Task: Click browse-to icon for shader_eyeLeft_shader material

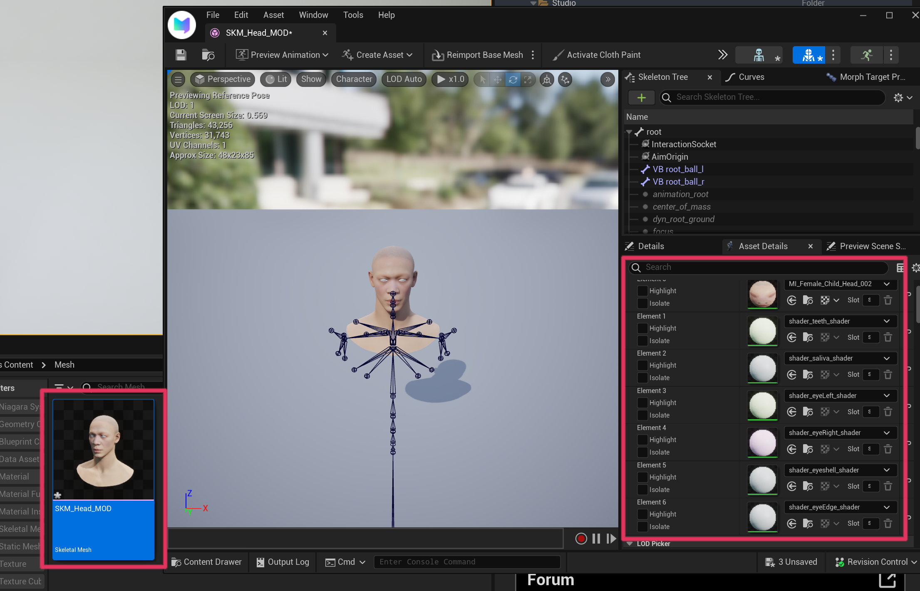Action: [x=808, y=412]
